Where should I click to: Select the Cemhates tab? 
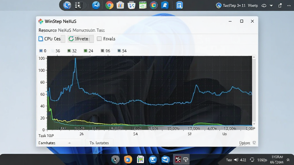(47, 143)
